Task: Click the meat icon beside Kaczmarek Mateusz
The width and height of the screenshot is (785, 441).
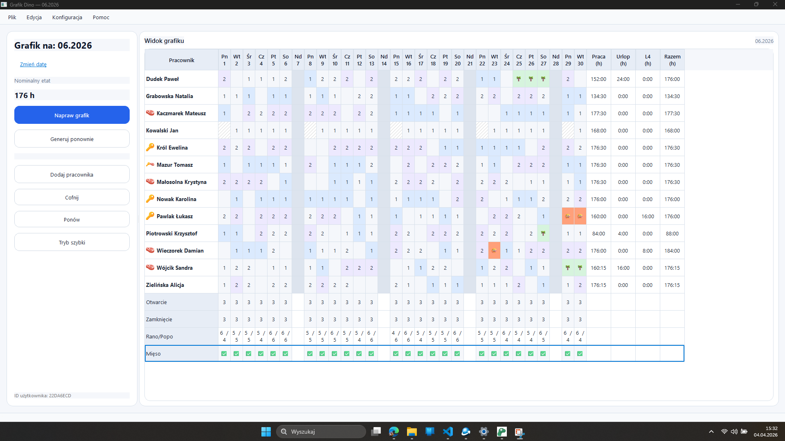Action: [x=150, y=113]
